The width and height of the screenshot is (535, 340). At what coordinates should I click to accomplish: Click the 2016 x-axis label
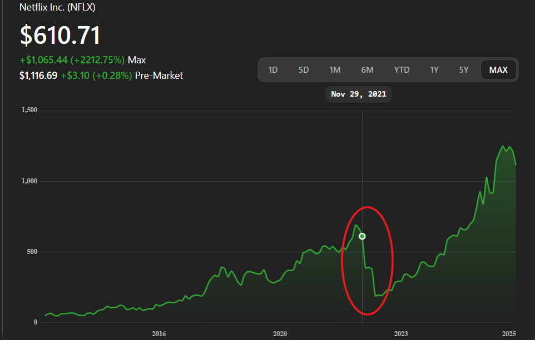[x=159, y=333]
